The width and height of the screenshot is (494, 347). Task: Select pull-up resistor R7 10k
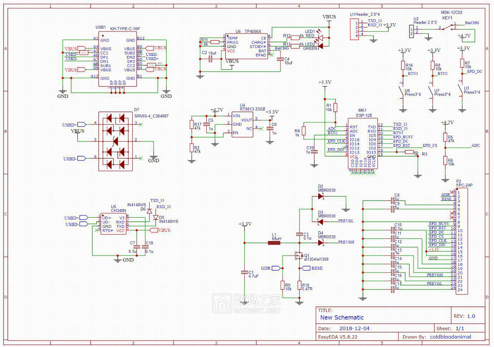[462, 63]
